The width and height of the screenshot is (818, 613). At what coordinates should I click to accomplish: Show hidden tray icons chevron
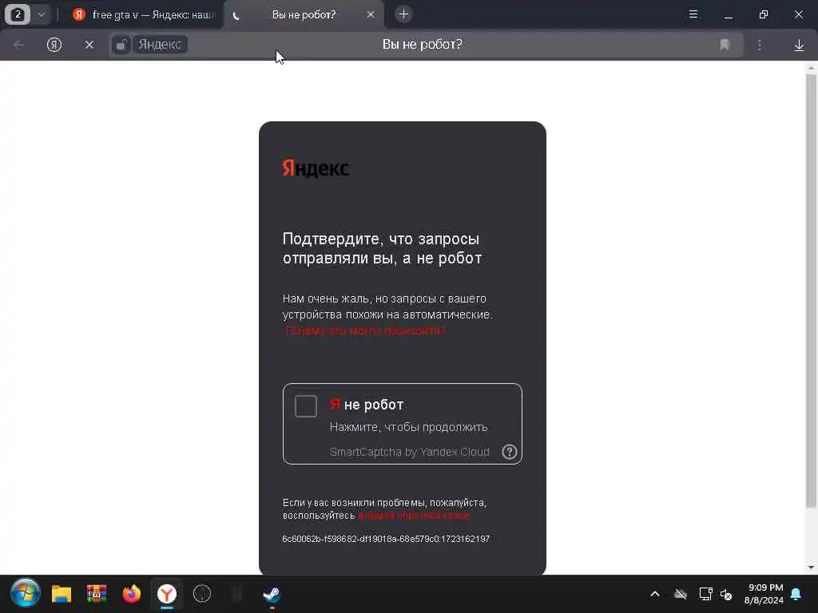coord(655,594)
